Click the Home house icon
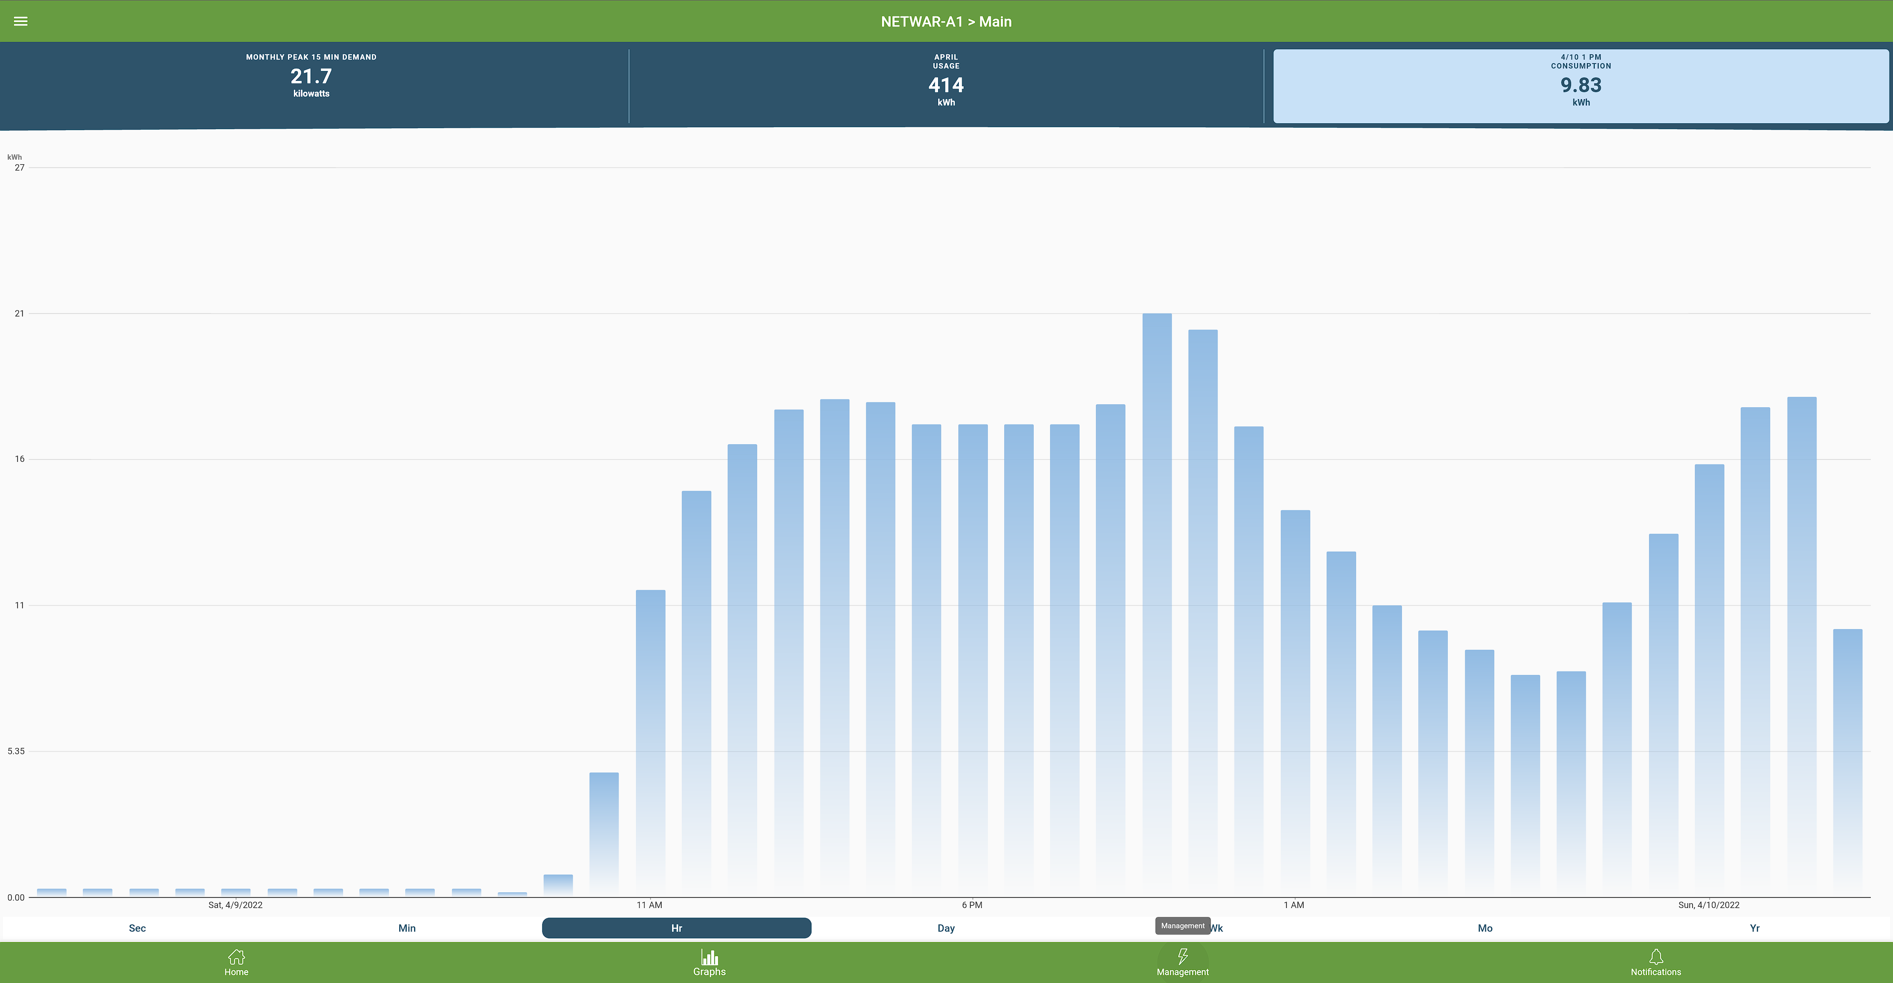Viewport: 1893px width, 983px height. click(236, 956)
